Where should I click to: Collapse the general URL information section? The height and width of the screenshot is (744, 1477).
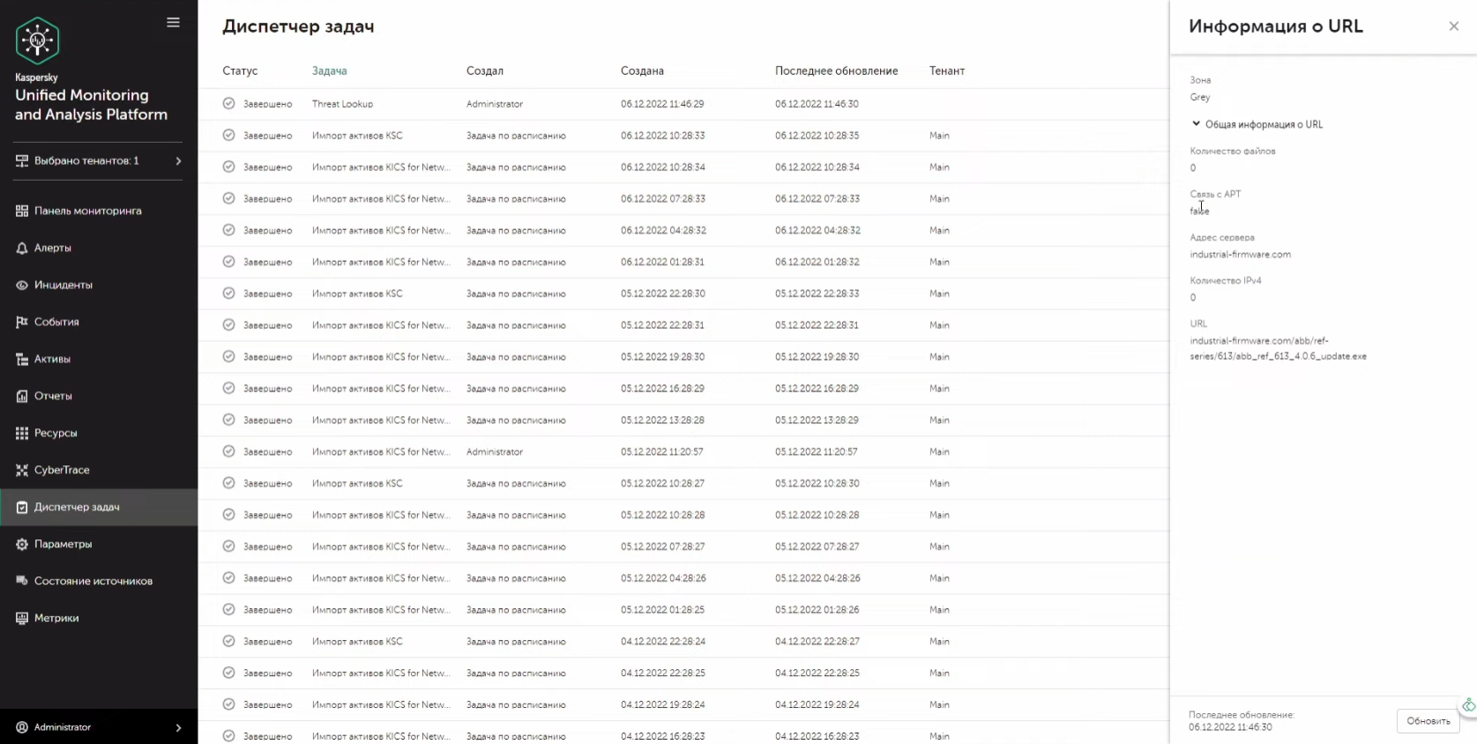click(1197, 124)
